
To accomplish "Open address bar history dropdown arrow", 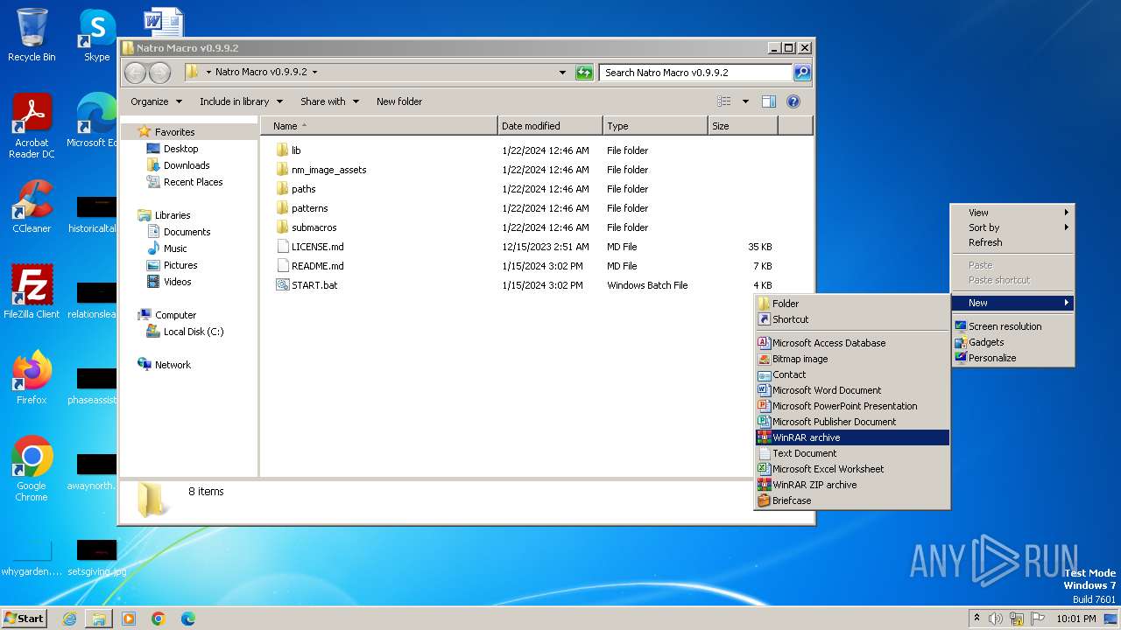I will [562, 73].
